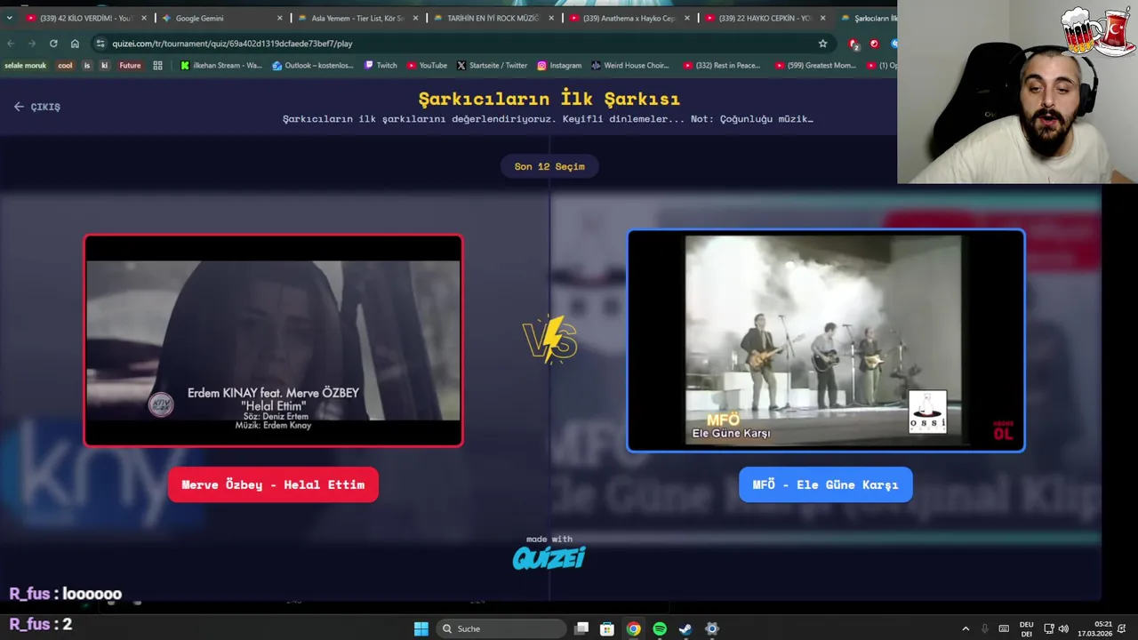
Task: Click the first red extension icon
Action: [853, 44]
